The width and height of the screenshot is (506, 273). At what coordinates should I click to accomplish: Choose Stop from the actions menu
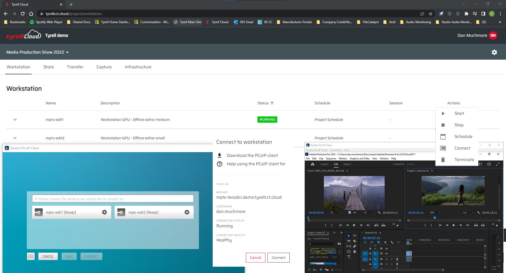457,125
